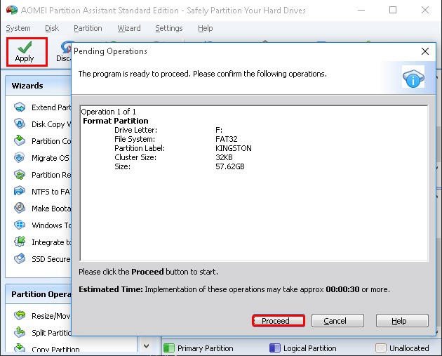Launch the Windows To Go Creator icon
This screenshot has width=442, height=356.
point(20,225)
